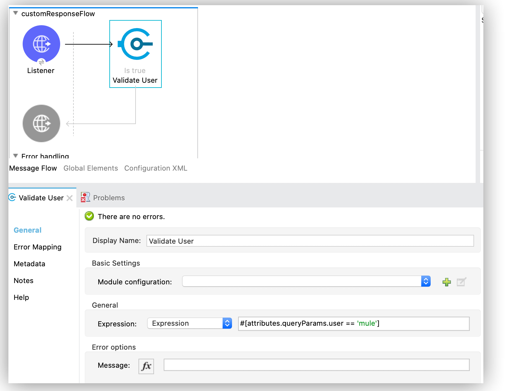Toggle the fx expression button for Message

[x=146, y=366]
